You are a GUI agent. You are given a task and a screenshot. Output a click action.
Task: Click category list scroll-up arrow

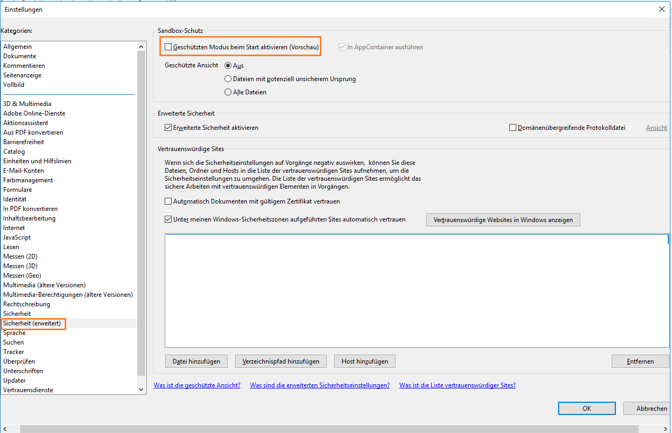coord(141,47)
